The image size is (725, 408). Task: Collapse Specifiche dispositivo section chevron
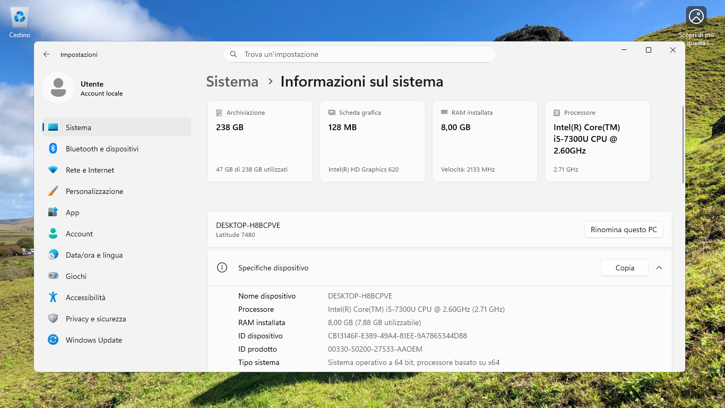(659, 268)
